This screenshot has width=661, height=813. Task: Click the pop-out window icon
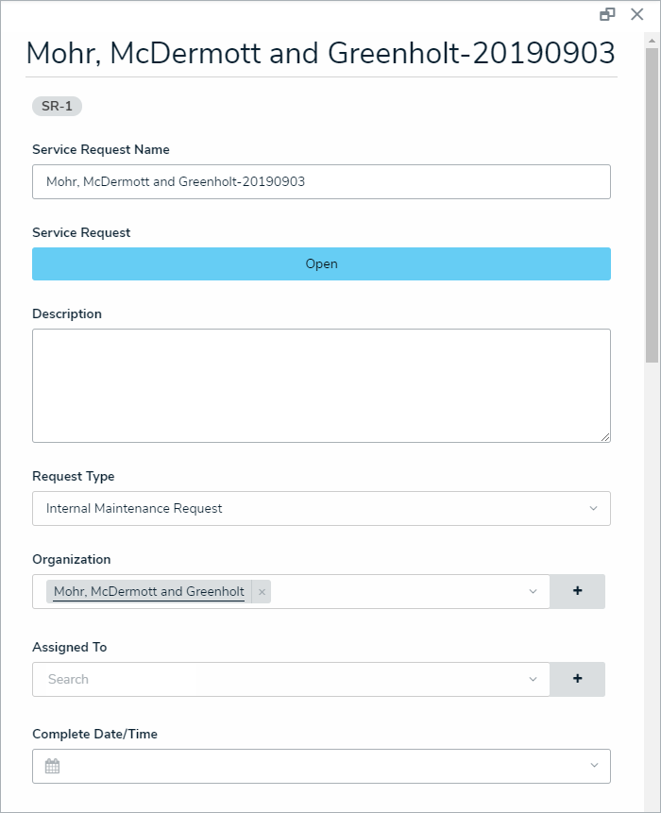point(607,14)
